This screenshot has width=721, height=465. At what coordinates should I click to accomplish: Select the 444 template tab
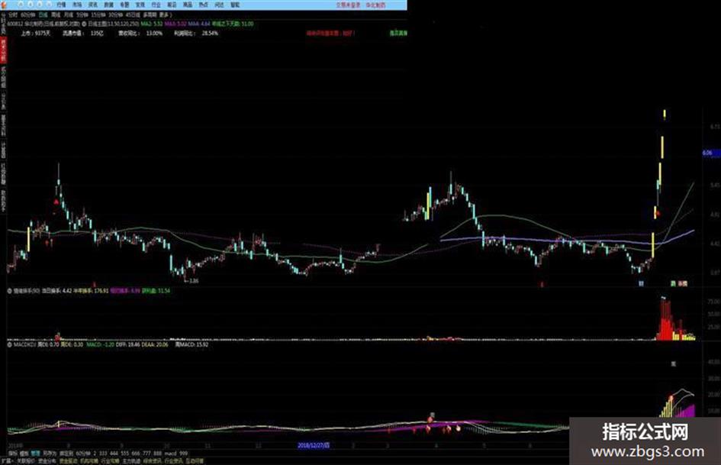114,454
